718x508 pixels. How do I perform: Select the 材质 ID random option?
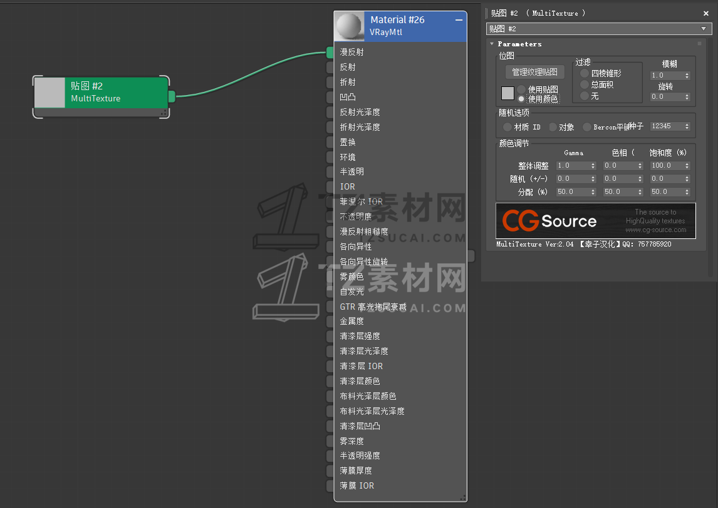coord(507,126)
